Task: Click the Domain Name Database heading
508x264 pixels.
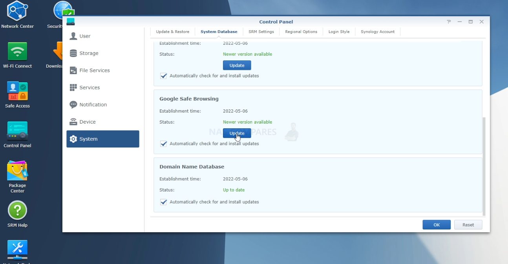Action: click(x=192, y=167)
